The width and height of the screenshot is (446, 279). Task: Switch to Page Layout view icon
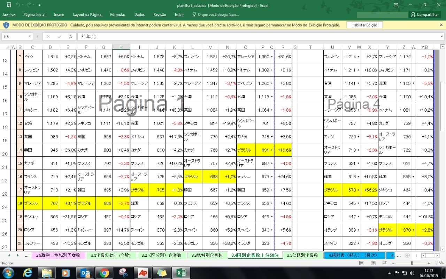tap(373, 263)
